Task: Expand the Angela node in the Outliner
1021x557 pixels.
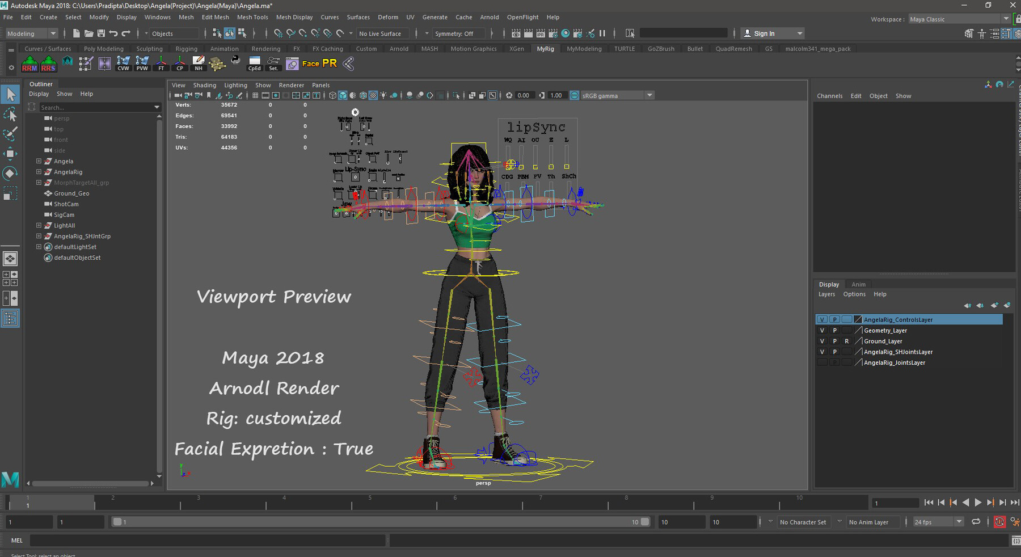Action: point(39,161)
